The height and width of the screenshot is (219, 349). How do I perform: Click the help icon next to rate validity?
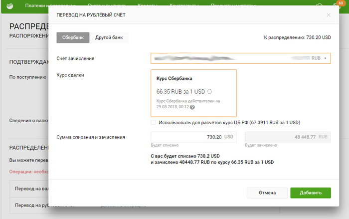click(192, 107)
